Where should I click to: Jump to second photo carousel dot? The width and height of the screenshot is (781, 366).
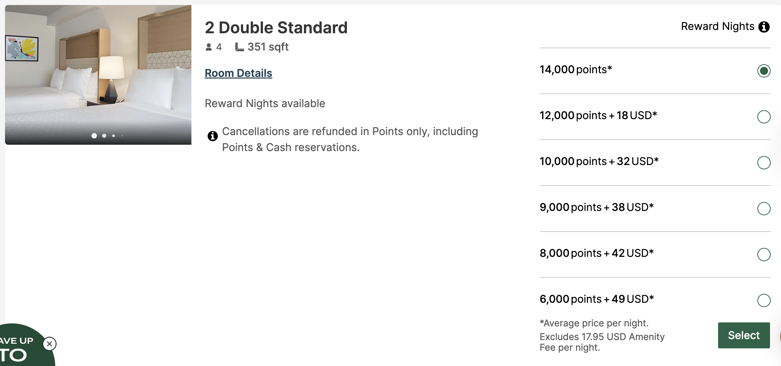(104, 136)
